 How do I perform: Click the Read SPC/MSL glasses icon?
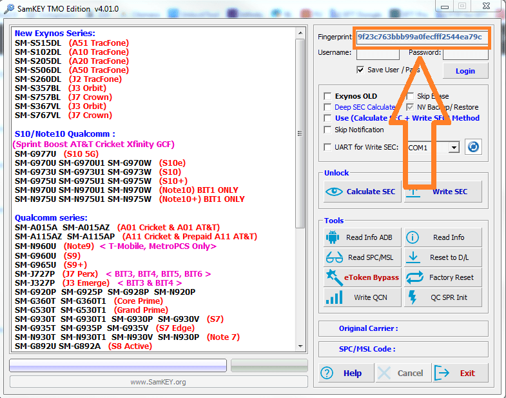334,257
